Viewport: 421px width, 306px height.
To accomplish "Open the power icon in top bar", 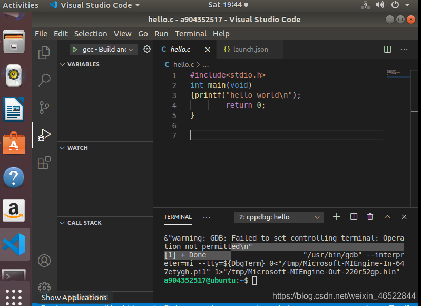I will (395, 5).
